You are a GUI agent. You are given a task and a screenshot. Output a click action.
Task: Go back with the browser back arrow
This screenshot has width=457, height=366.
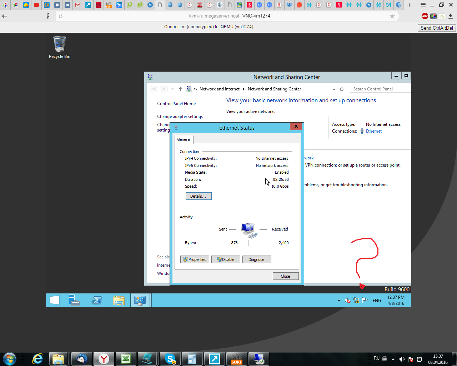tap(5, 16)
